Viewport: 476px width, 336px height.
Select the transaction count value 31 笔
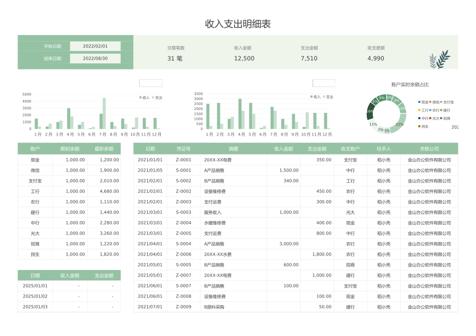[x=175, y=58]
